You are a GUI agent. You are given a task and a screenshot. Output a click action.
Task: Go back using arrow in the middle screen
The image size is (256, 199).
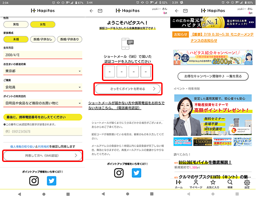pyautogui.click(x=91, y=11)
